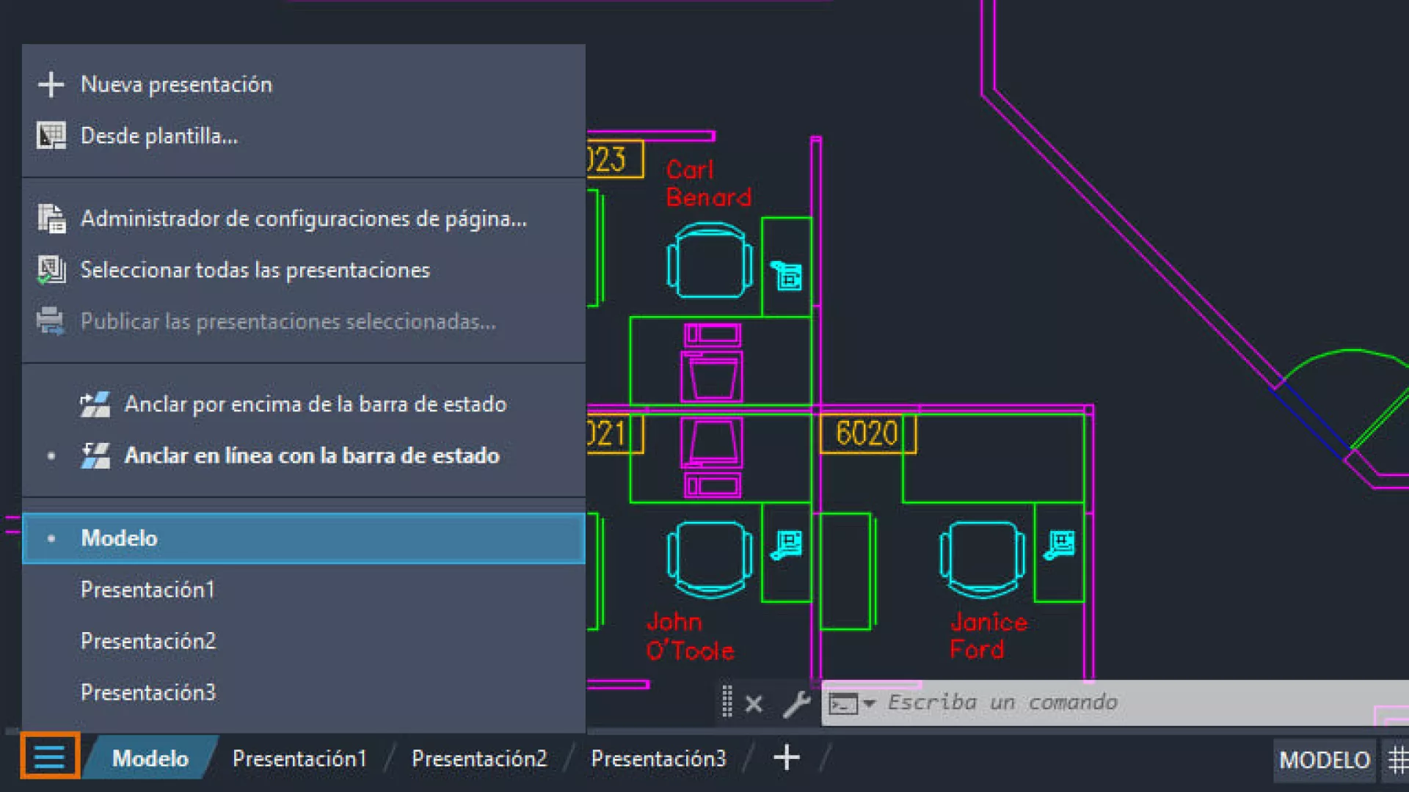Close the command line with X icon

[754, 704]
